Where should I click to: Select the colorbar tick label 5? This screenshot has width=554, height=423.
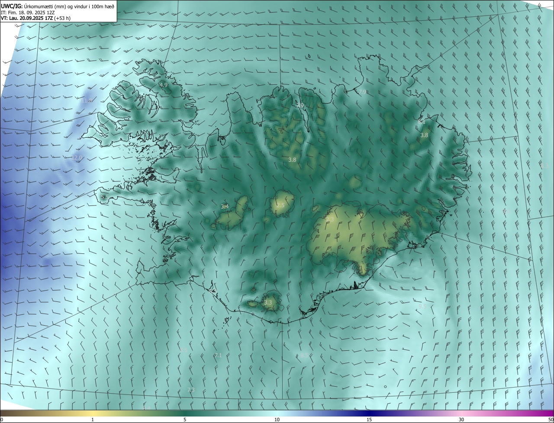[x=185, y=420]
